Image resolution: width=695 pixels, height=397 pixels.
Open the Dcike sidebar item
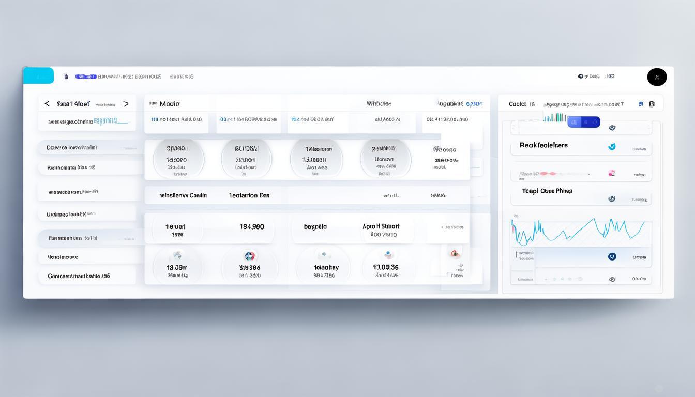click(72, 148)
